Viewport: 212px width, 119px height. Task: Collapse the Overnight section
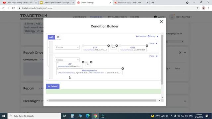(x=185, y=101)
